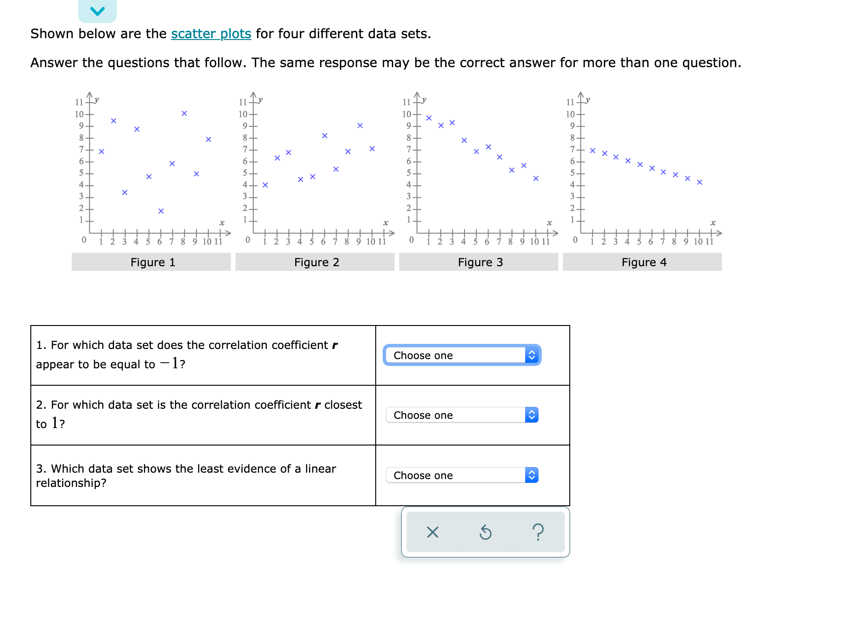Select the undo arrow icon
Screen dimensions: 848x617
click(485, 532)
